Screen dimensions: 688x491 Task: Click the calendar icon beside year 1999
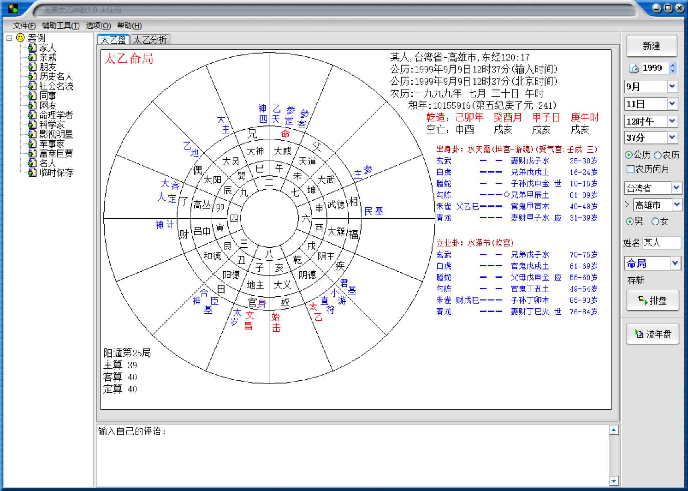634,68
